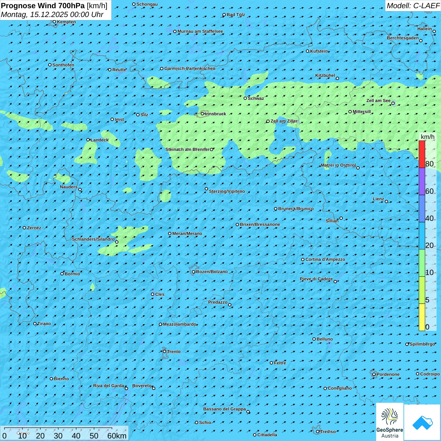Click the 'Cles' label
The height and width of the screenshot is (441, 441).
pos(160,294)
